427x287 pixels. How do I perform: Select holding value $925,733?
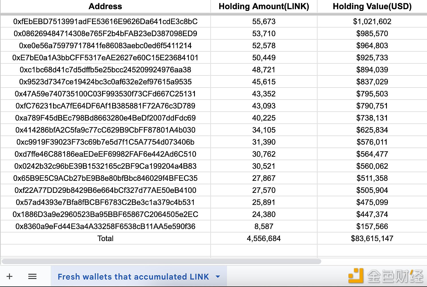point(372,58)
